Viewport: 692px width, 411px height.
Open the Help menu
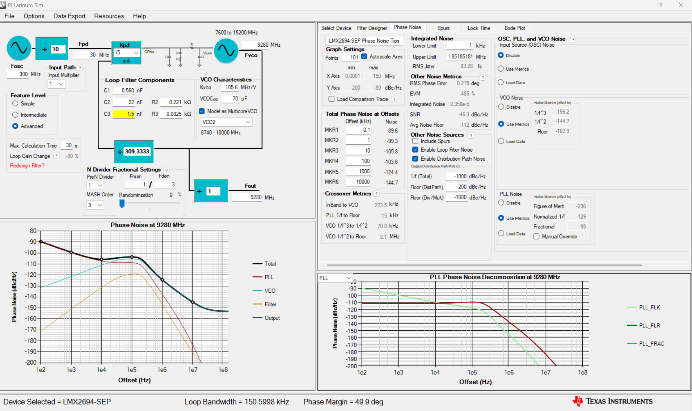coord(139,16)
